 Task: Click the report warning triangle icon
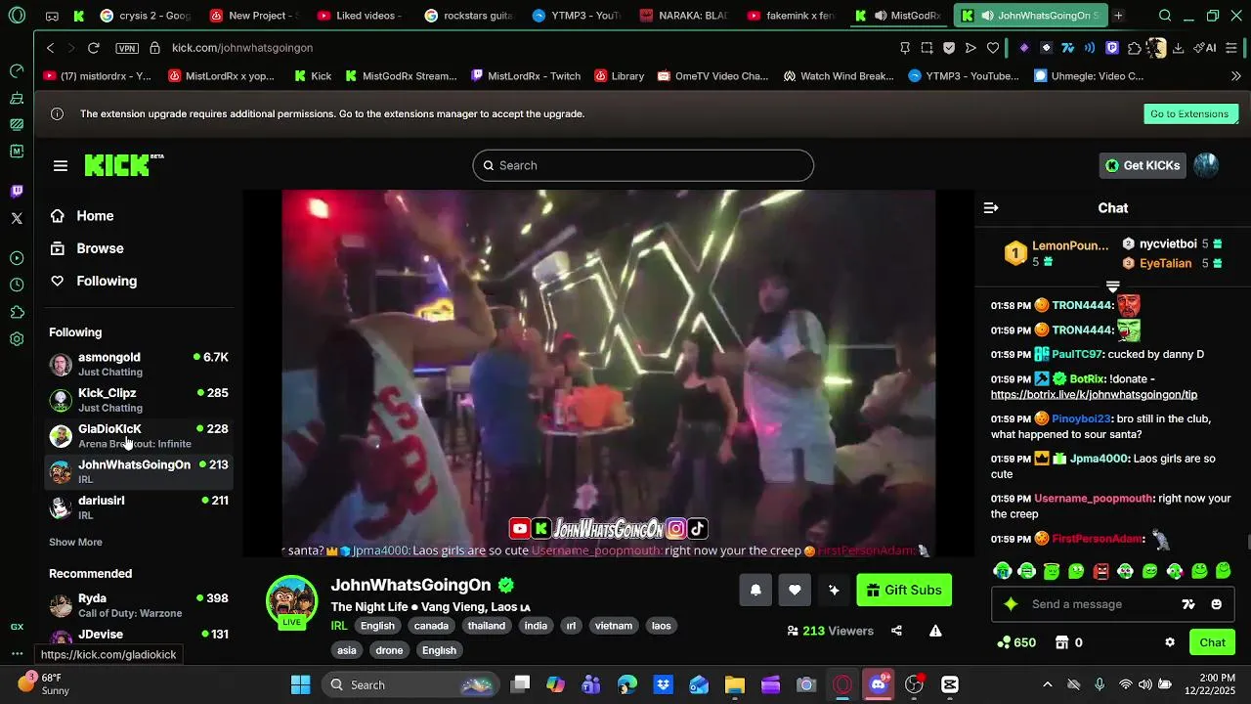point(935,631)
